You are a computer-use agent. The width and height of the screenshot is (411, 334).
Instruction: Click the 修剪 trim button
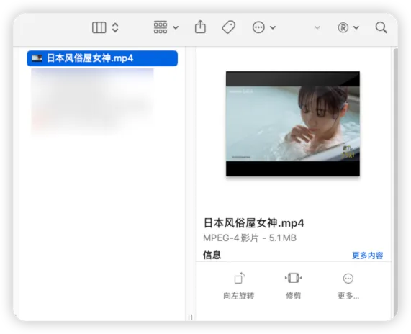293,286
